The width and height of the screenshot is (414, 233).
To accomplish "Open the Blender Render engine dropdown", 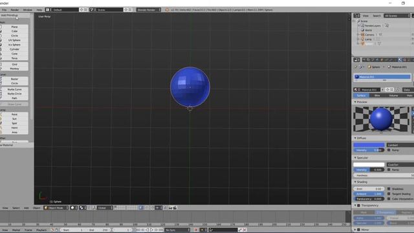I will click(x=149, y=10).
